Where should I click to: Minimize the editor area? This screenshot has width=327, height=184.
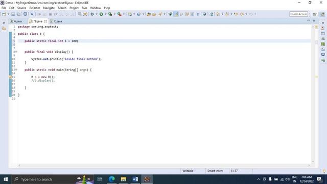click(x=309, y=20)
